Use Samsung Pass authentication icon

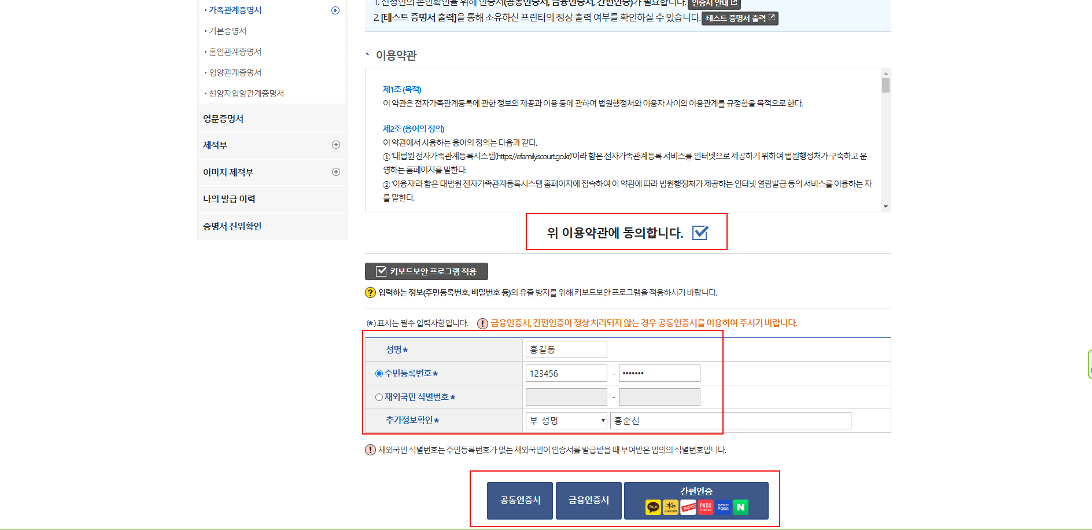click(722, 507)
